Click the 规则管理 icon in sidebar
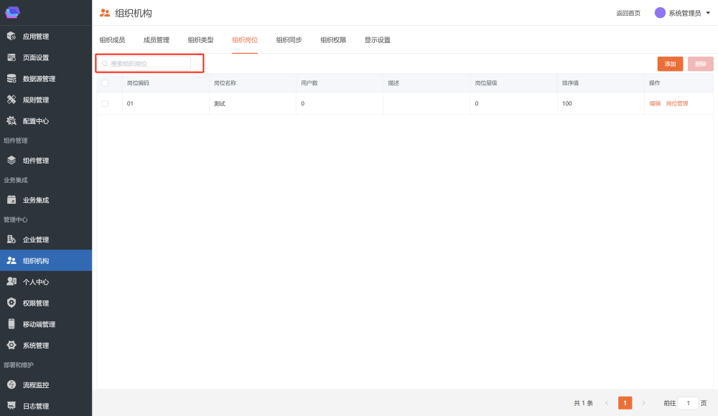This screenshot has width=718, height=416. (11, 100)
